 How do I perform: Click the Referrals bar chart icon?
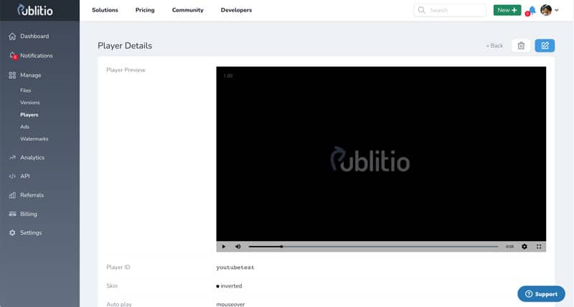tap(12, 195)
